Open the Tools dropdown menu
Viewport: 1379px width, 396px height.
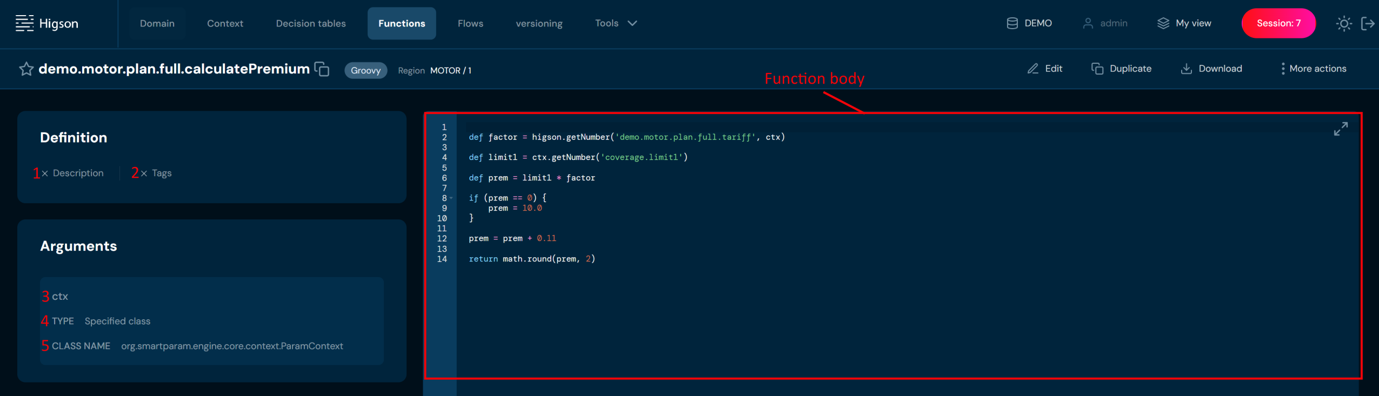tap(616, 23)
